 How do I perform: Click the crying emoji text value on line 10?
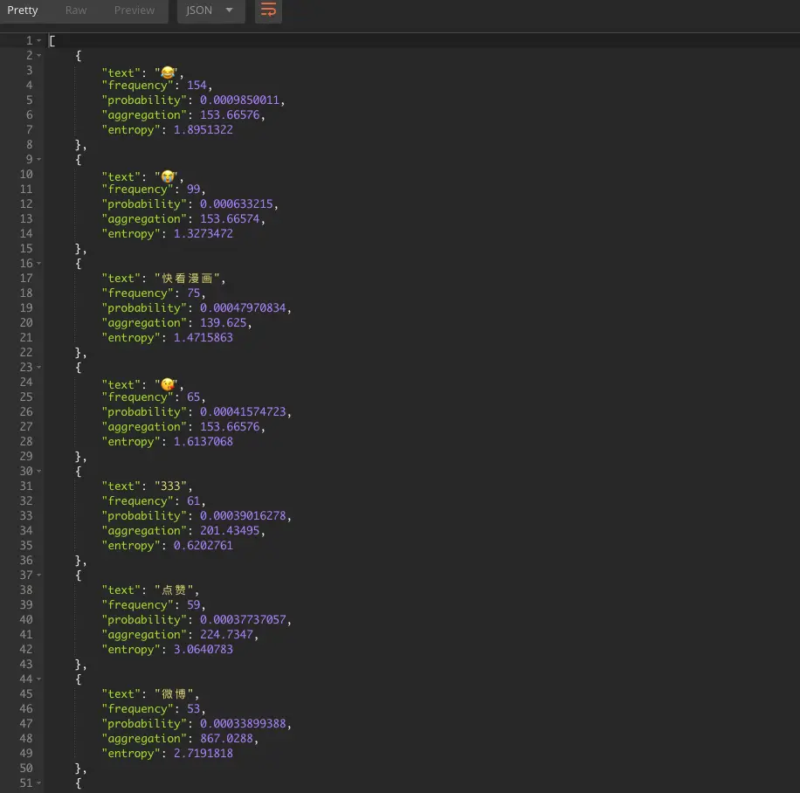pos(168,176)
